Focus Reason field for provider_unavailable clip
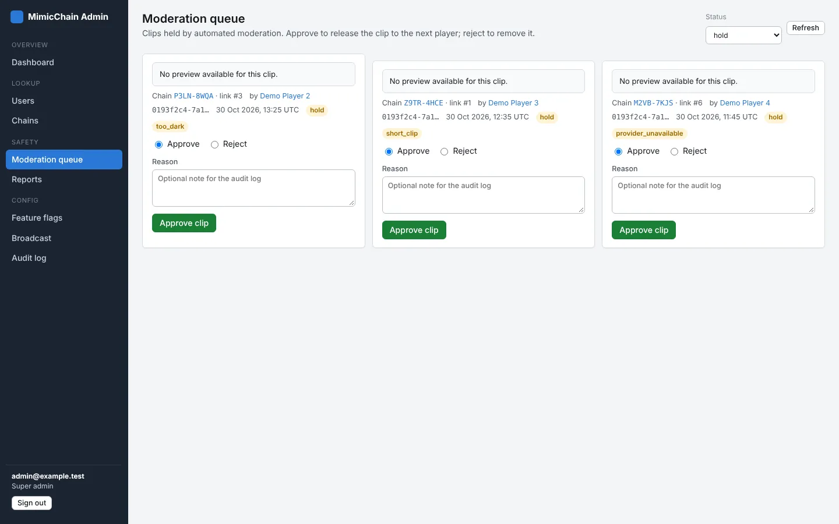The image size is (839, 524). [x=713, y=195]
